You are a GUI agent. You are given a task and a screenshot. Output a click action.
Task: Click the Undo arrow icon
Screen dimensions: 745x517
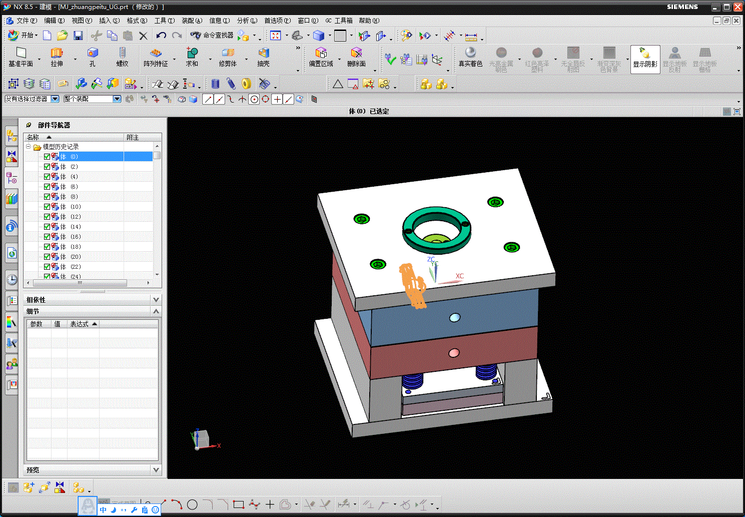point(161,36)
